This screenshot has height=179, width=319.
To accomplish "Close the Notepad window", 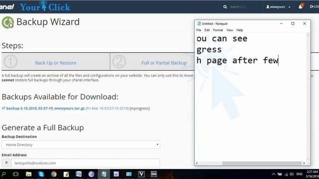I will pyautogui.click(x=305, y=23).
